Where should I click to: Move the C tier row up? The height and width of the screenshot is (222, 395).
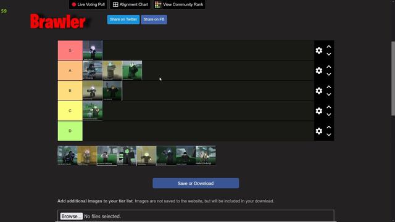(x=329, y=107)
